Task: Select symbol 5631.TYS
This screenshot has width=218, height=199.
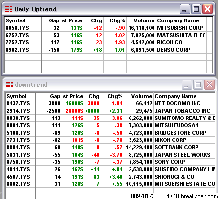Action: click(18, 155)
